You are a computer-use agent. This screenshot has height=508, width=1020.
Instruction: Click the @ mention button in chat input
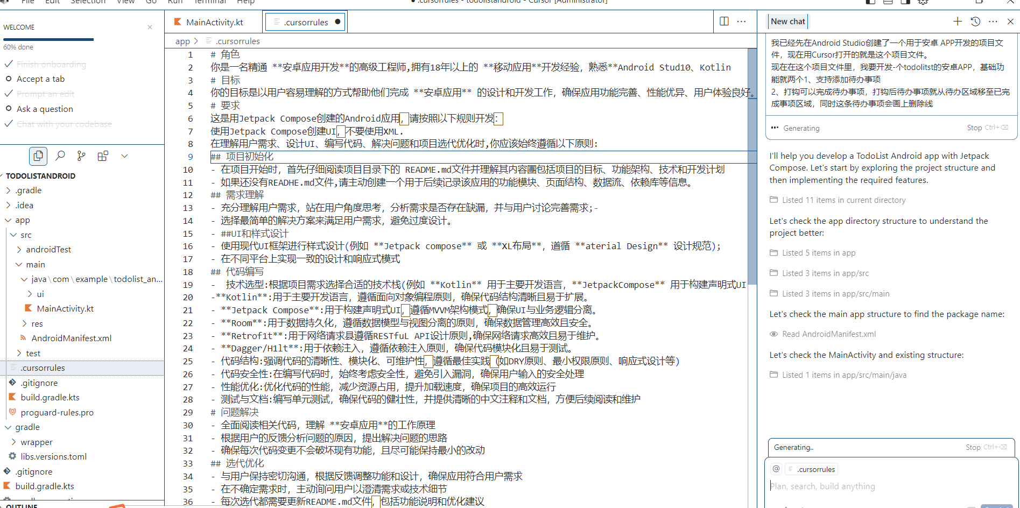[776, 468]
